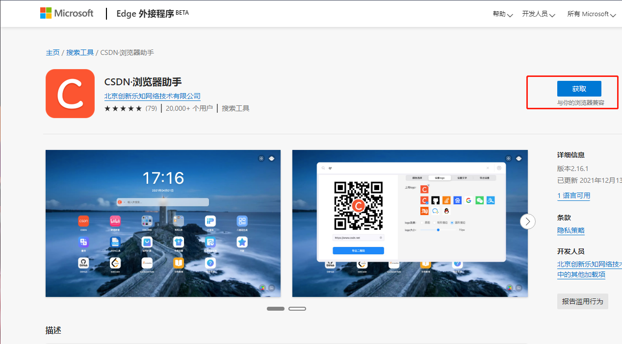The width and height of the screenshot is (622, 344).
Task: Click the 详细信息 heading
Action: coord(571,155)
